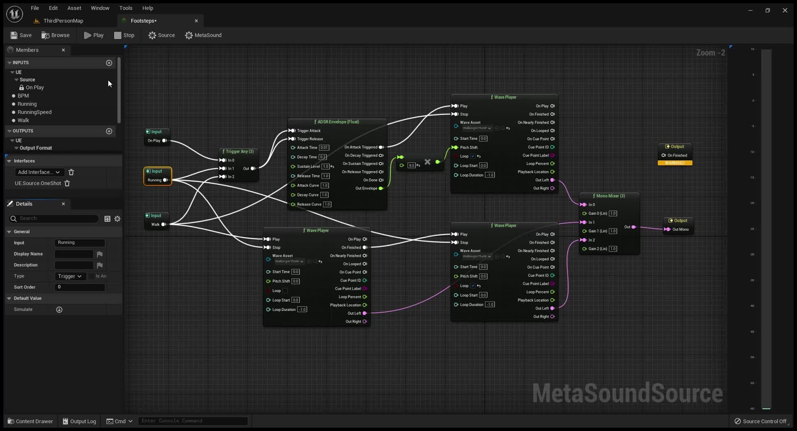Check Loop on the middle Wave Player node
The height and width of the screenshot is (431, 797).
(x=473, y=286)
